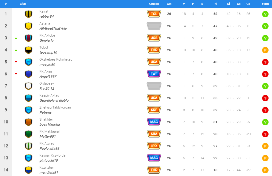
Task: Click the IPD group badge for FK Atyrau
Action: point(154,146)
